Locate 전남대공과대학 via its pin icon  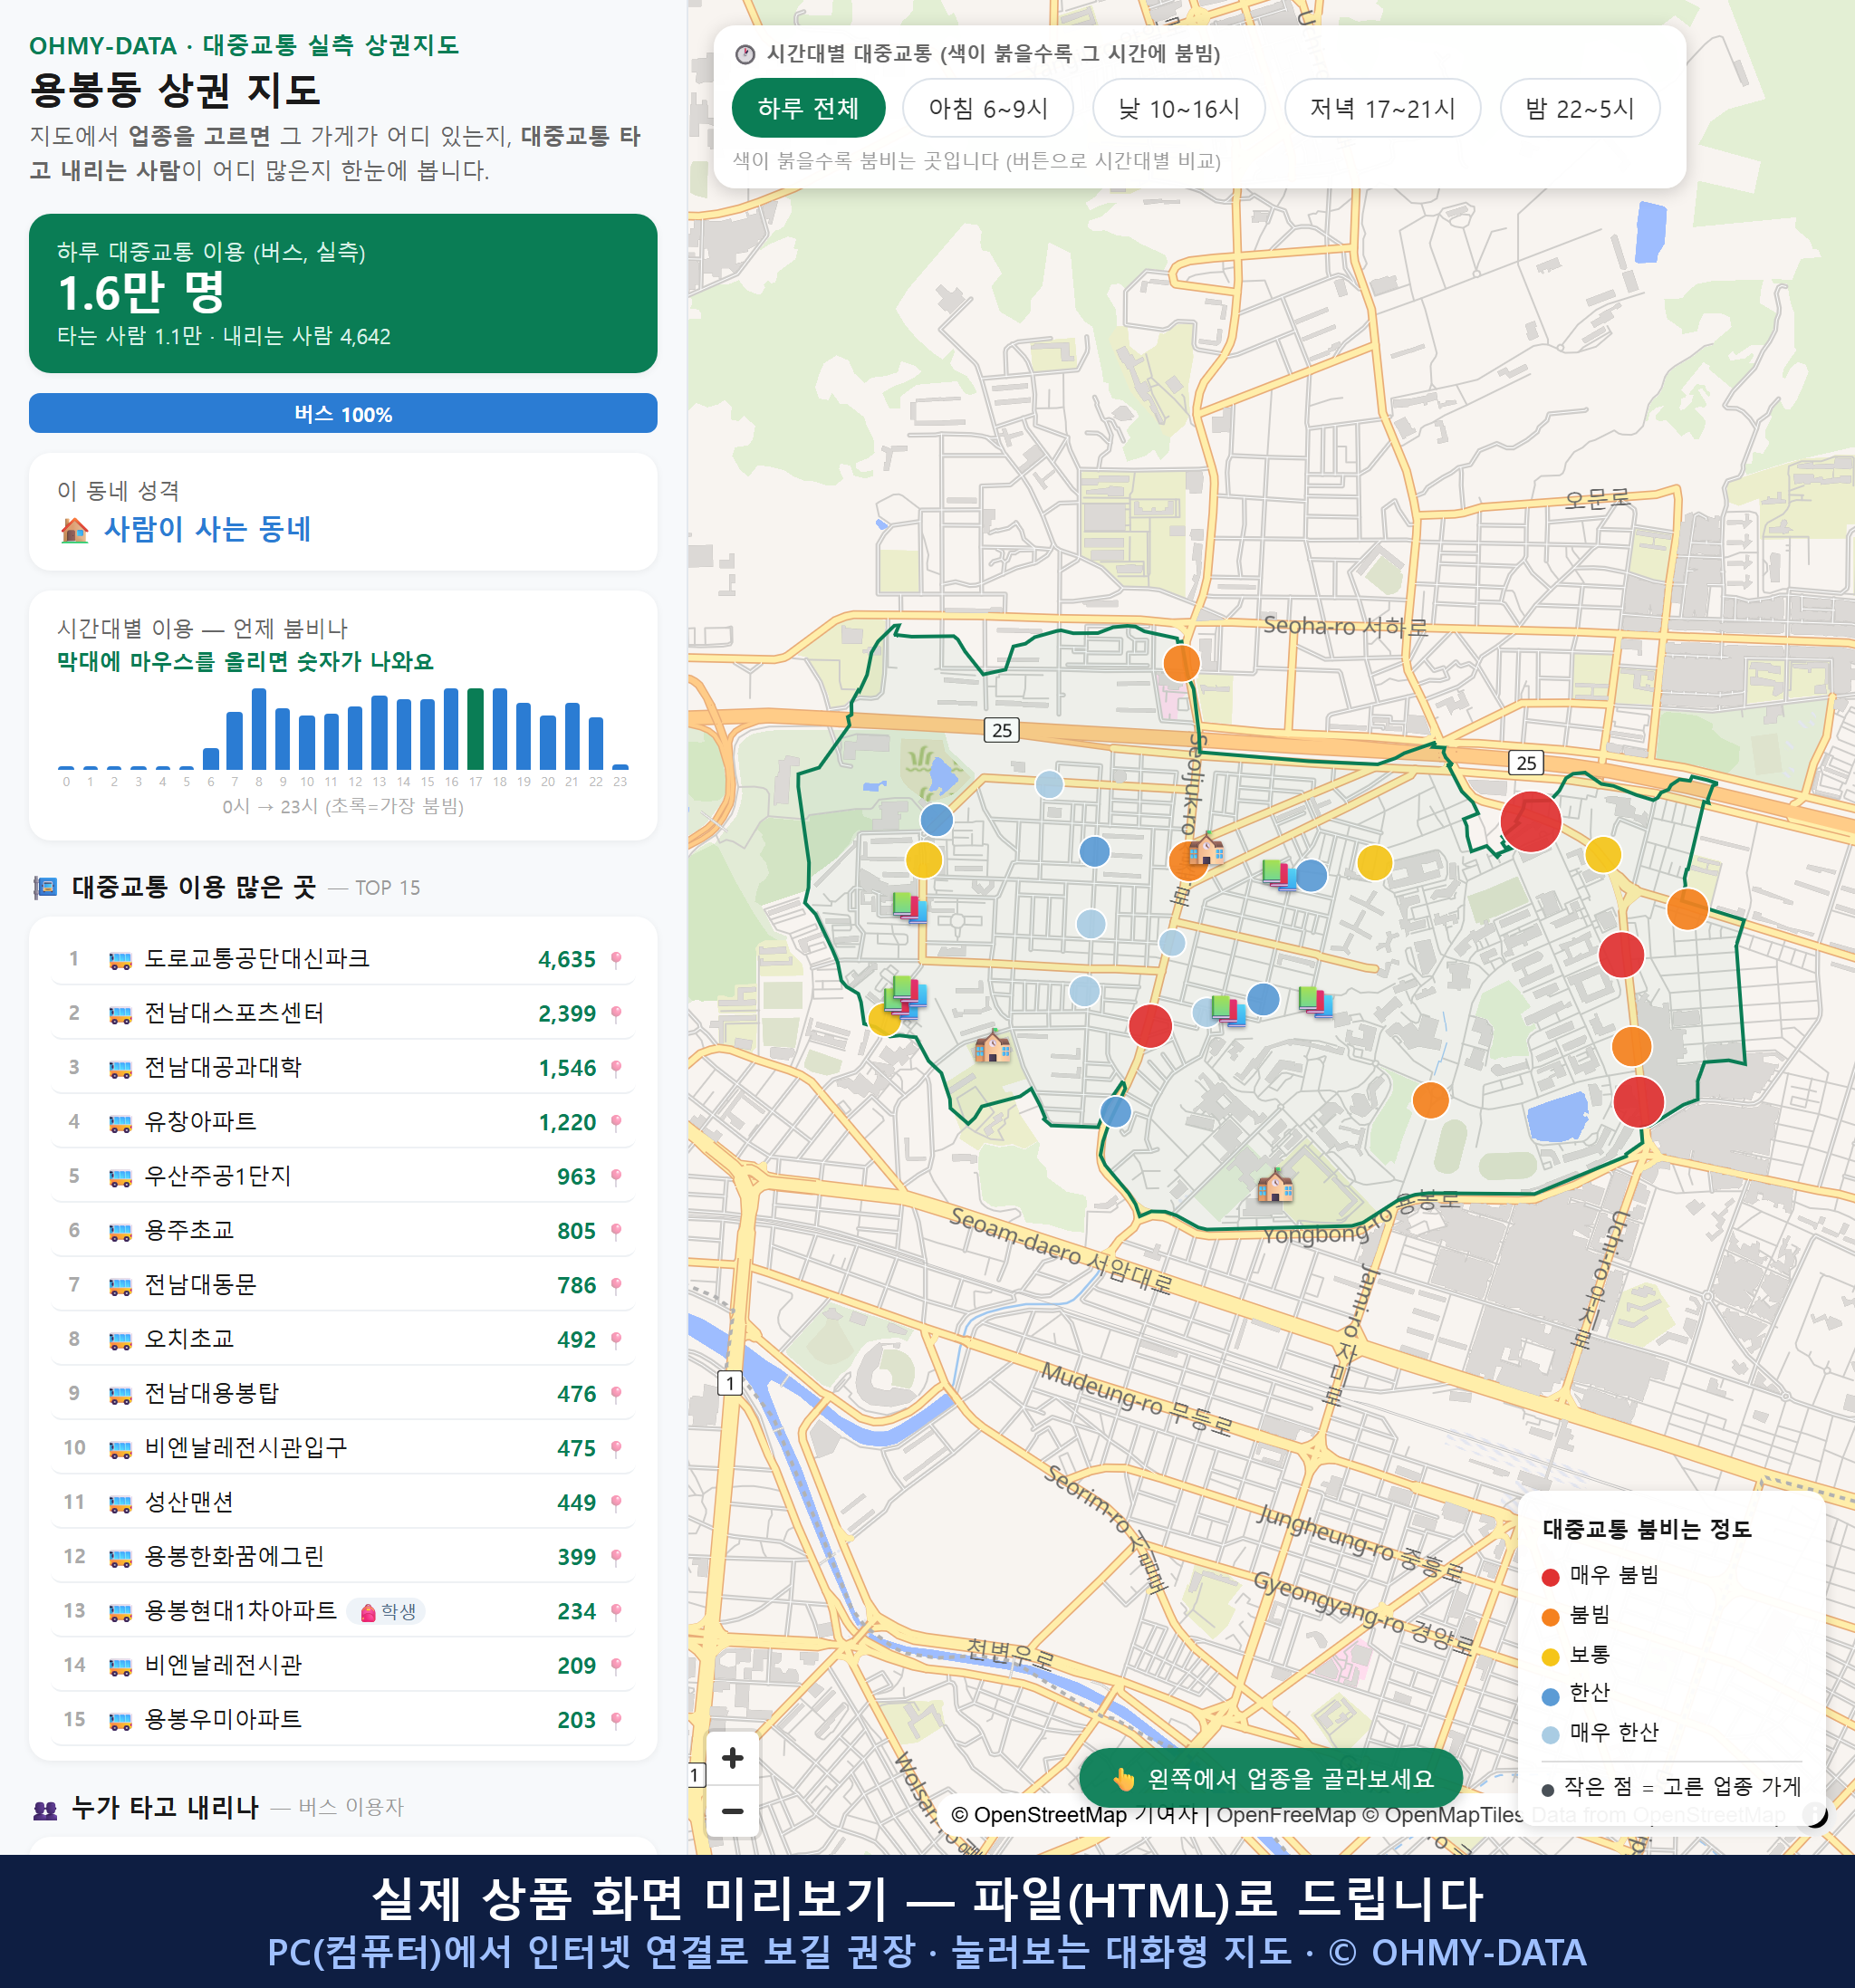pyautogui.click(x=616, y=1069)
